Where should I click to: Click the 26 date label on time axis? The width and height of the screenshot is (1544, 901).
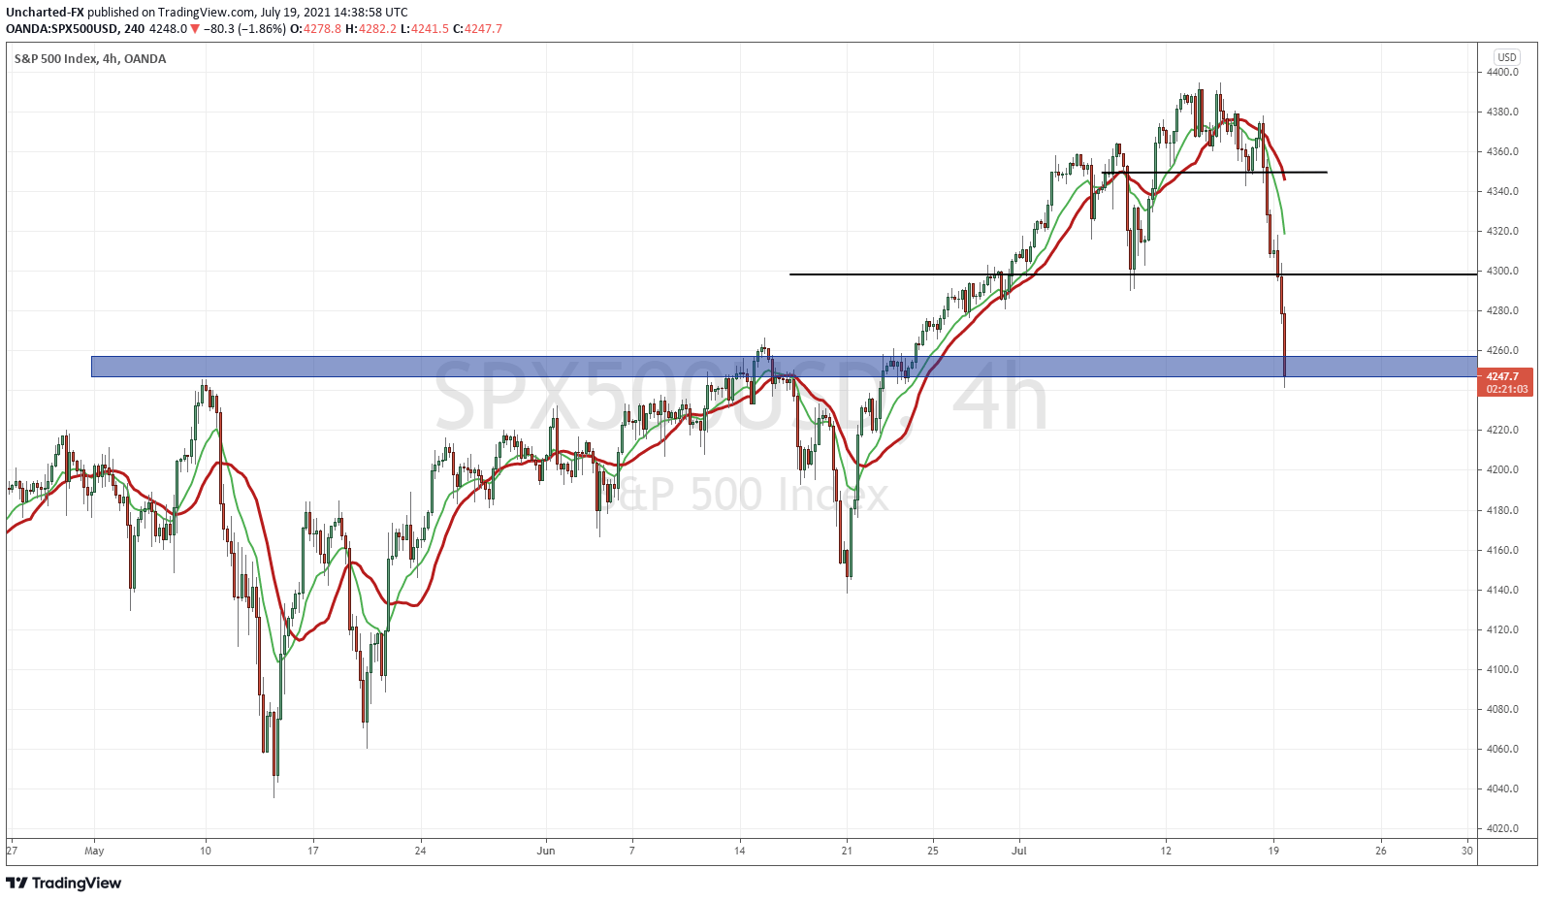coord(1381,851)
